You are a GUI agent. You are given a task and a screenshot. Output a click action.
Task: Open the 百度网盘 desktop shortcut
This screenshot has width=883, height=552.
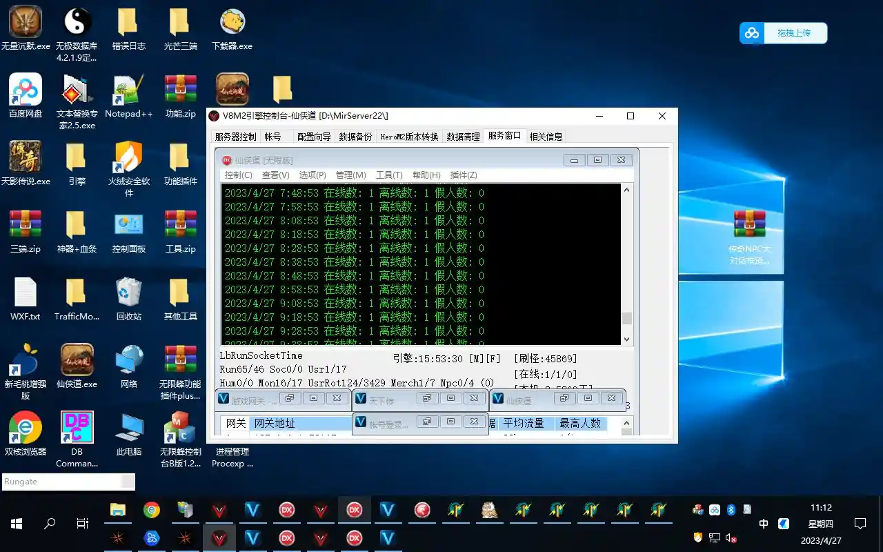(x=26, y=96)
